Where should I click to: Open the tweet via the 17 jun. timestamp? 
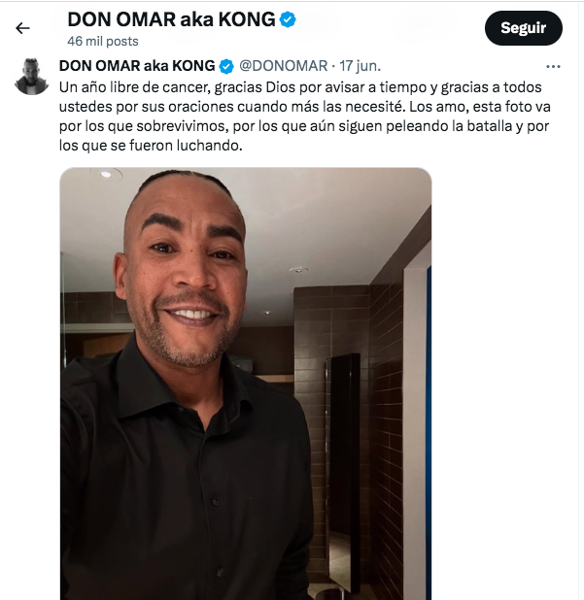point(360,66)
